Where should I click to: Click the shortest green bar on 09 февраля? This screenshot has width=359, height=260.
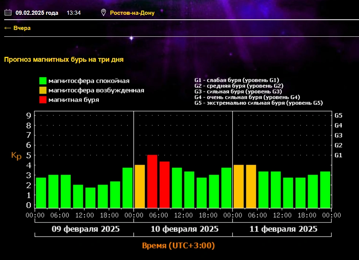[x=90, y=197]
